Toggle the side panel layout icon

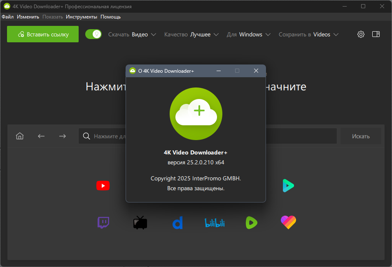(x=376, y=34)
